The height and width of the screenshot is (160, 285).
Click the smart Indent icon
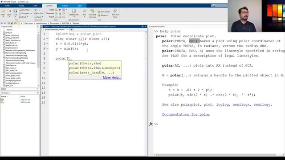tap(56, 17)
